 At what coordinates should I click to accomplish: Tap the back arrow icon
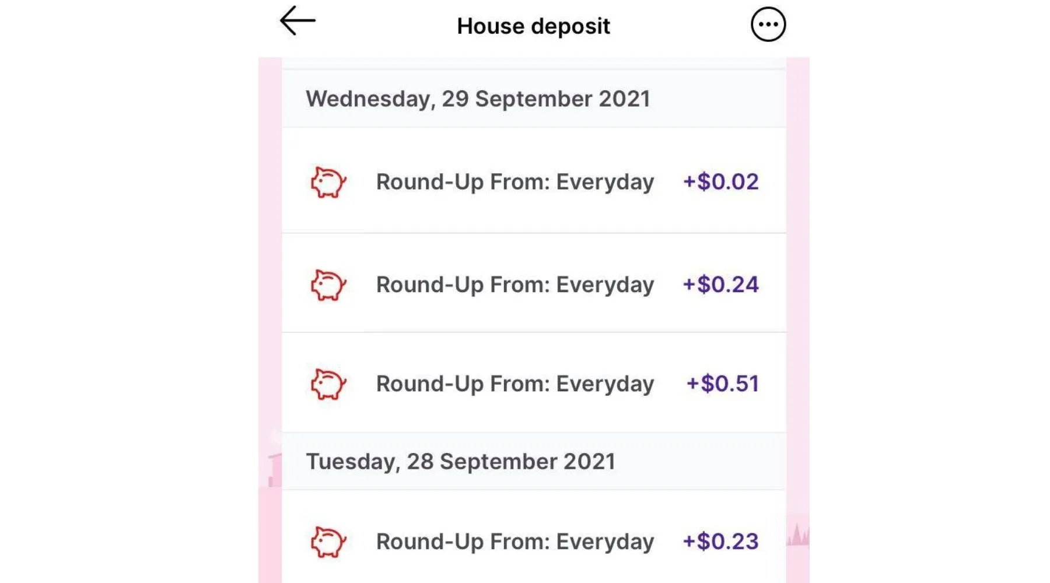click(297, 21)
